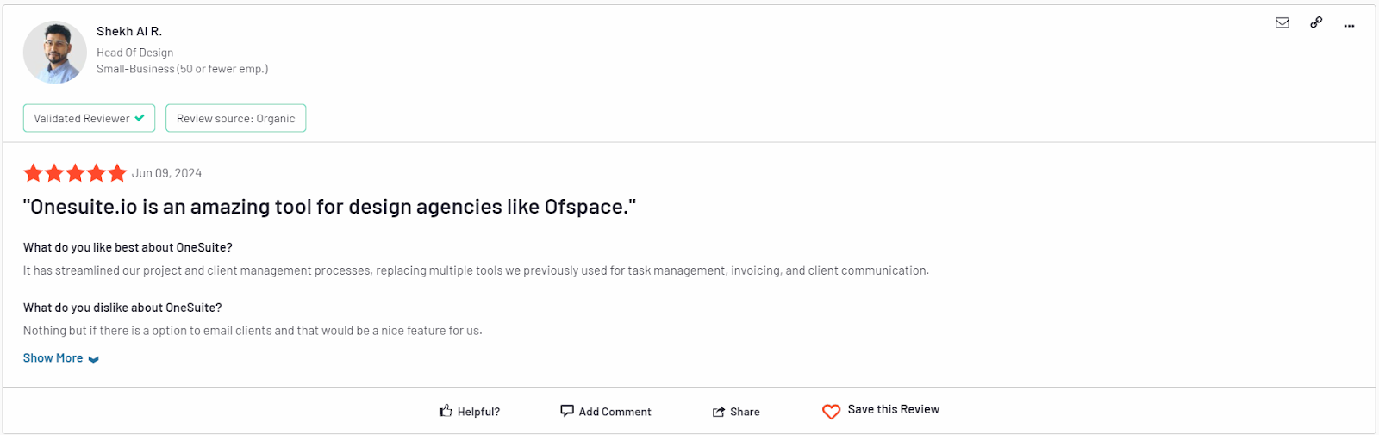Image resolution: width=1379 pixels, height=435 pixels.
Task: Click the Add Comment speech bubble icon
Action: 567,411
